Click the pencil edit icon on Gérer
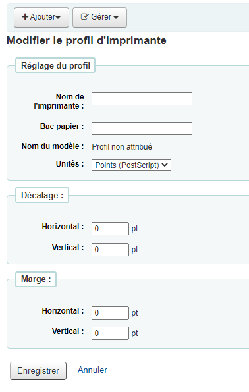 click(84, 16)
